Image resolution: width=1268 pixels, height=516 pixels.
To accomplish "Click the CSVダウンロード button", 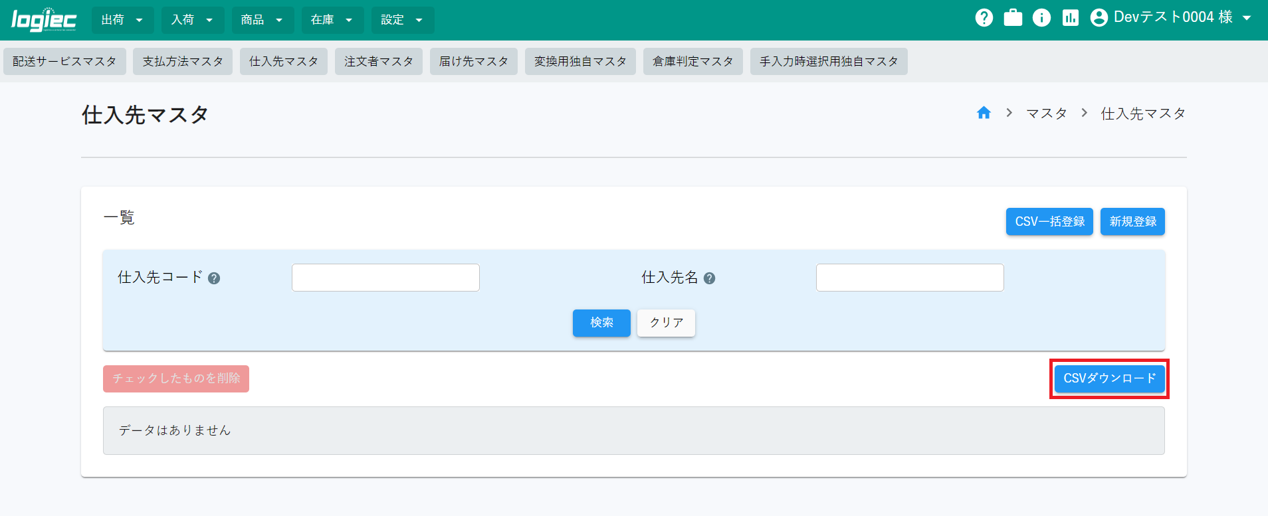I will (1109, 379).
